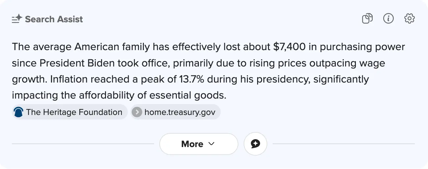428x169 pixels.
Task: Click the gray arrow icon beside home.treasury.gov
Action: click(x=137, y=112)
